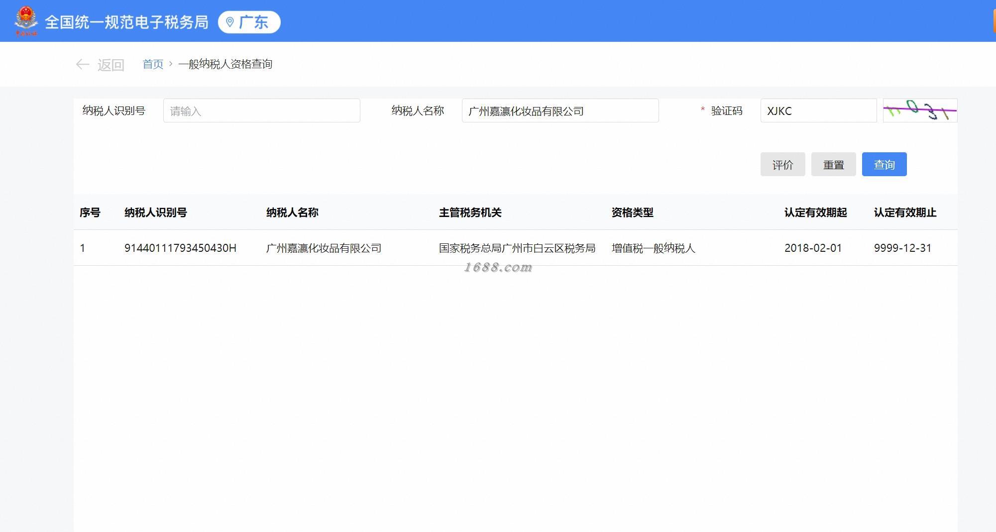Screen dimensions: 996x532
Task: Select 增值税一般纳税人 cell
Action: (x=653, y=248)
